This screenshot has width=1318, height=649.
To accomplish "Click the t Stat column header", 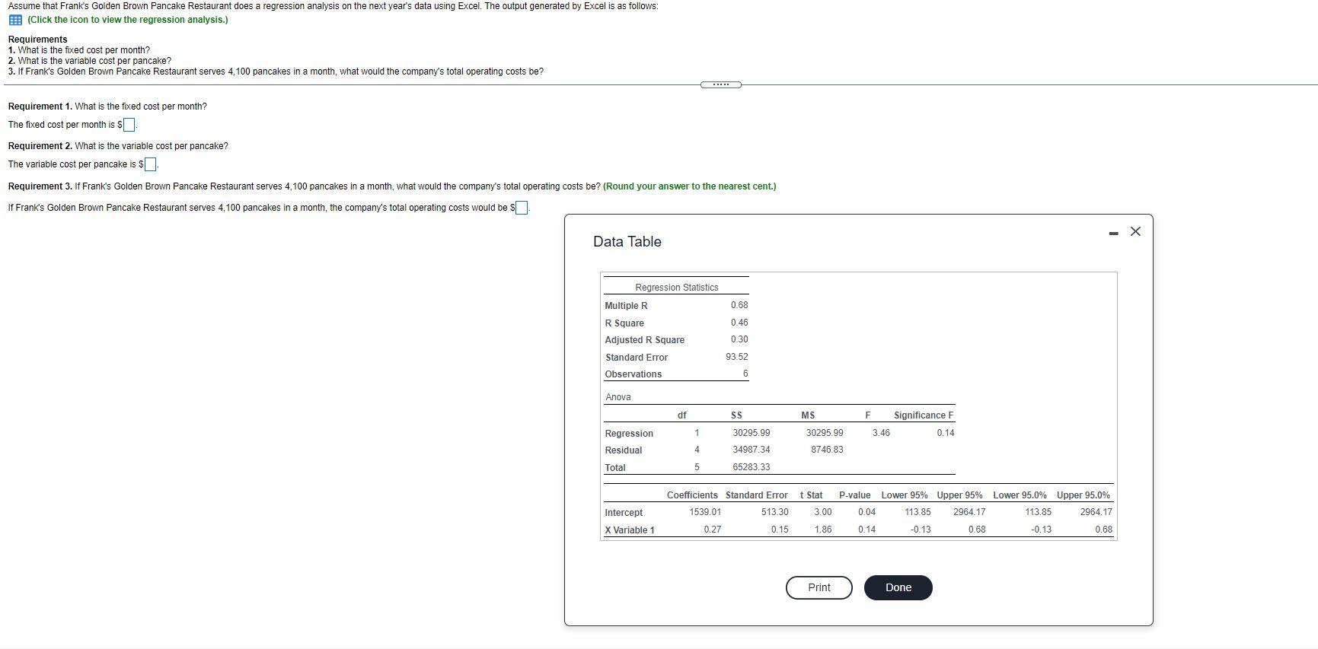I will click(811, 495).
